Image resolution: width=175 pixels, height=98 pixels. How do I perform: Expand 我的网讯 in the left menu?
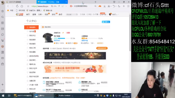click(x=33, y=60)
